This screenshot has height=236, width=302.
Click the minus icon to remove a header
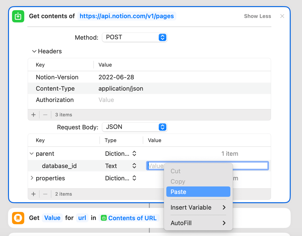[x=45, y=114]
